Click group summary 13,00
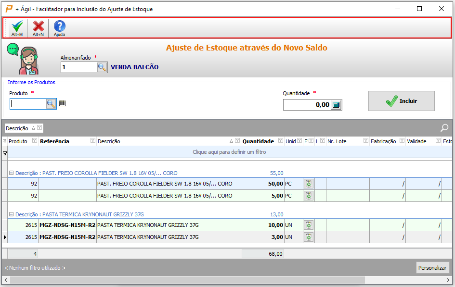 click(x=276, y=214)
